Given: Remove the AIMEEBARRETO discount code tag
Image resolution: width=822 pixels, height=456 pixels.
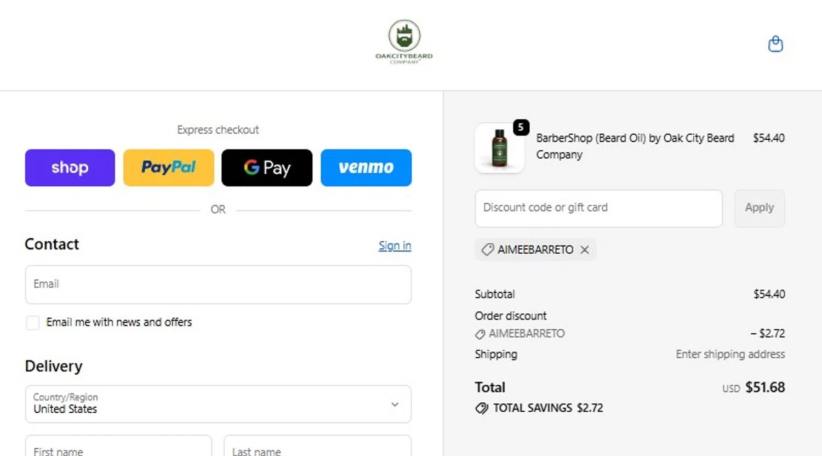Looking at the screenshot, I should click(x=585, y=250).
